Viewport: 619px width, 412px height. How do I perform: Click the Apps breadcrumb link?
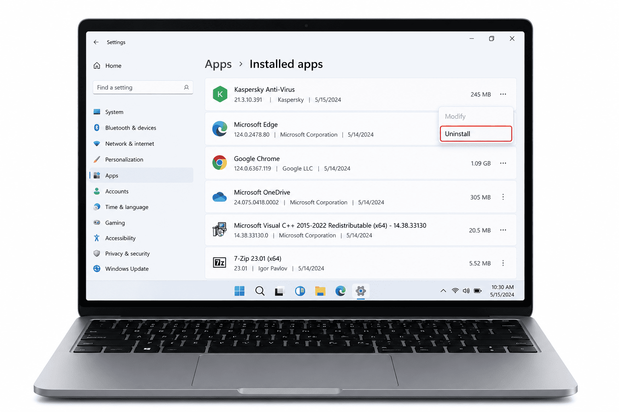pyautogui.click(x=218, y=64)
